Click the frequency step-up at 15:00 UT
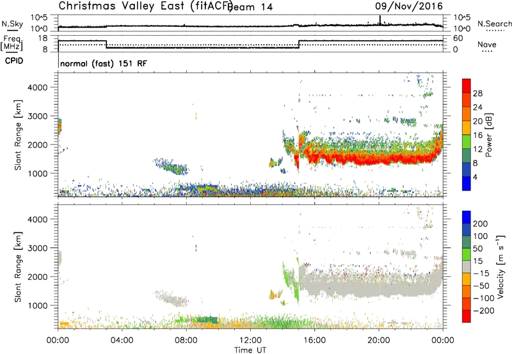Image resolution: width=512 pixels, height=354 pixels. [299, 44]
